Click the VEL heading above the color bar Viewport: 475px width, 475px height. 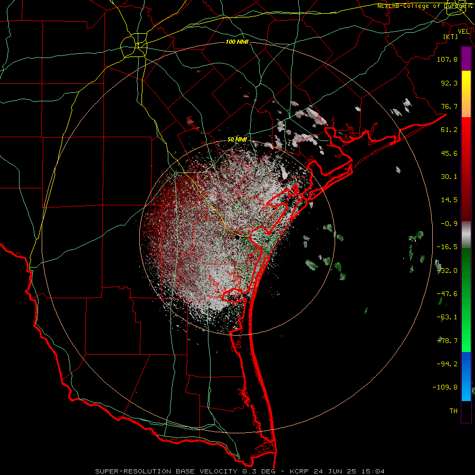click(x=463, y=32)
